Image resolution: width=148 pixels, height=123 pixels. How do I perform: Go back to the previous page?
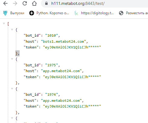click(x=5, y=3)
